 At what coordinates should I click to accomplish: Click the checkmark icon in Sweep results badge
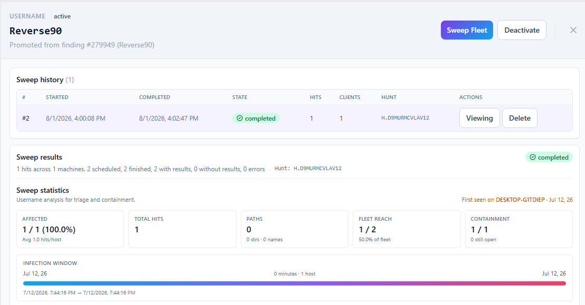(x=532, y=158)
